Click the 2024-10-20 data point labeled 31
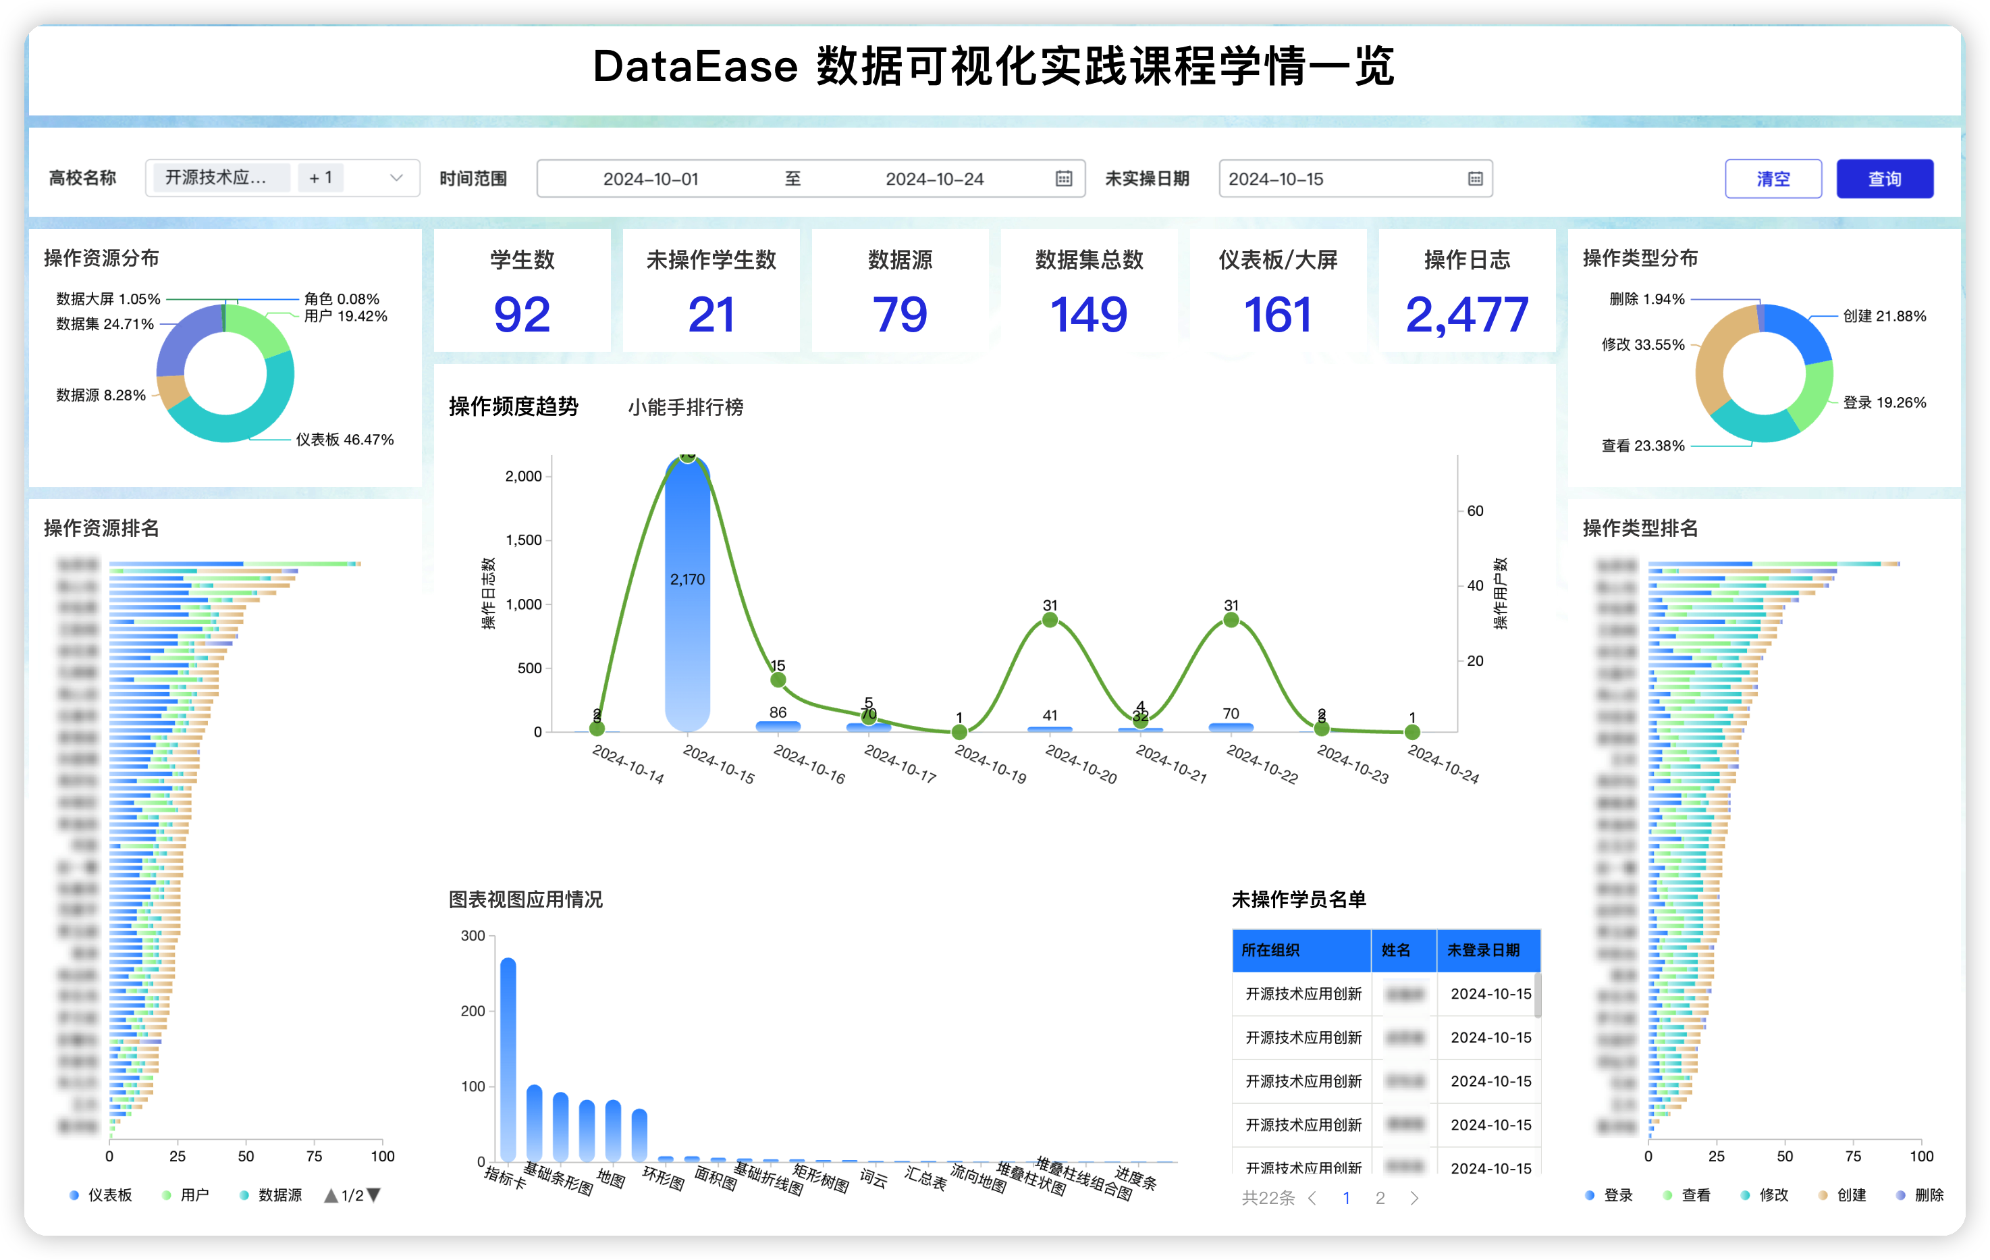The image size is (1990, 1260). tap(1050, 619)
